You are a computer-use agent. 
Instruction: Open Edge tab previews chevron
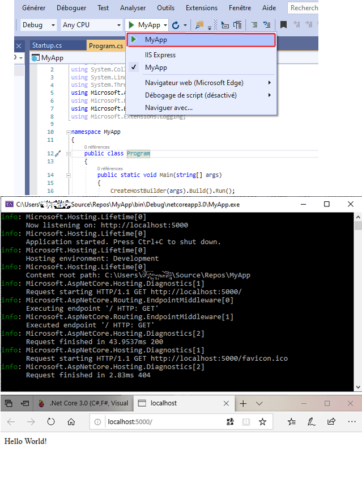[x=259, y=403]
